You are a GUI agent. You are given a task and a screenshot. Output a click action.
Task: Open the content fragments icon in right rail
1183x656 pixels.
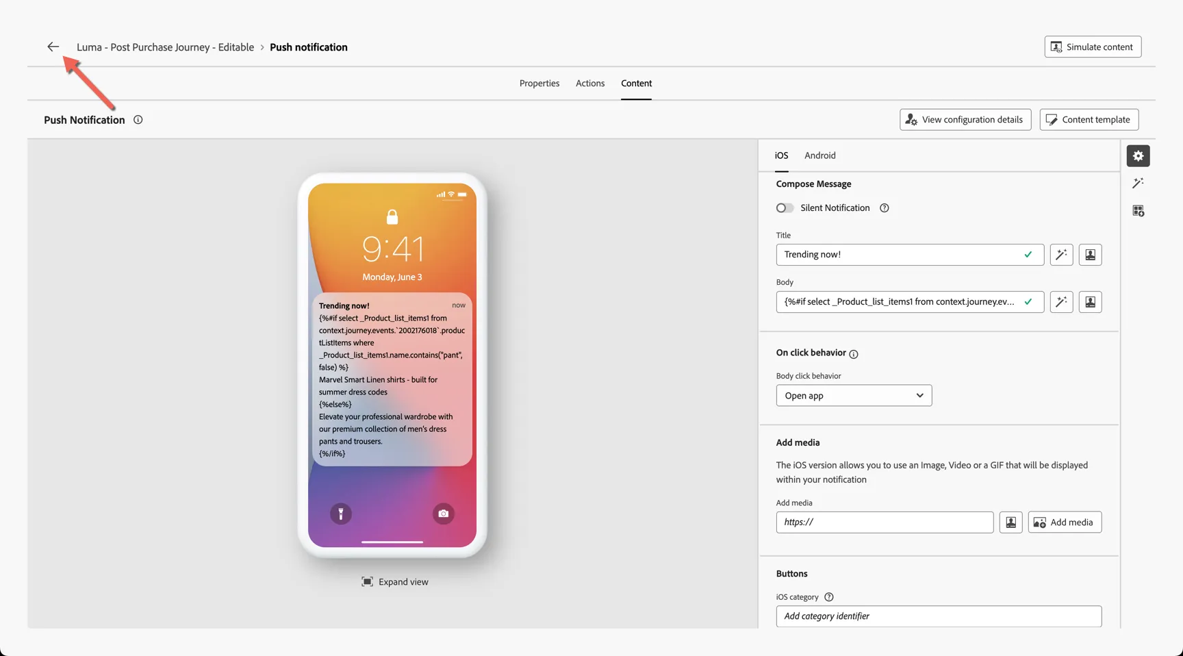tap(1138, 211)
